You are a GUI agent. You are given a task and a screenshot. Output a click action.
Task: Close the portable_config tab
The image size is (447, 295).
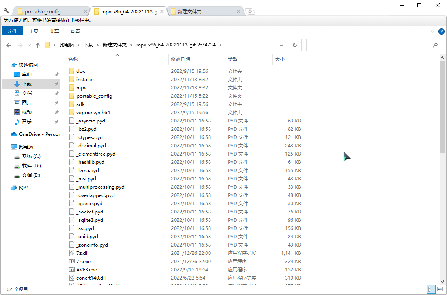(x=85, y=11)
